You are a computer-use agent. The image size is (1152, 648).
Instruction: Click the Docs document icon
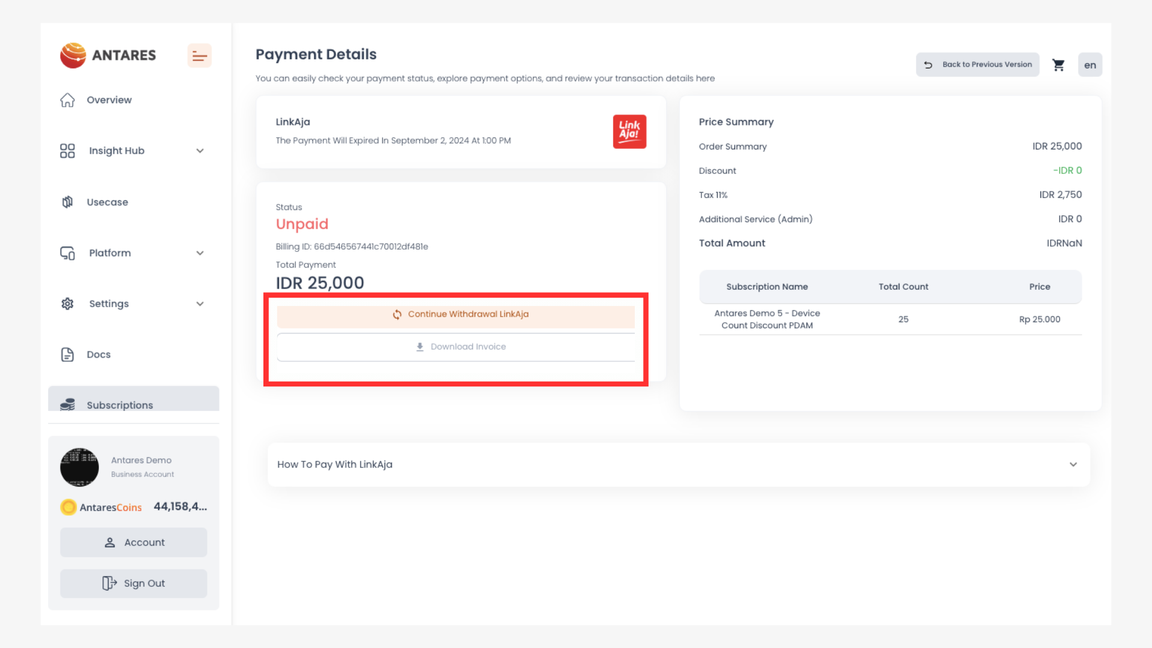pos(67,355)
